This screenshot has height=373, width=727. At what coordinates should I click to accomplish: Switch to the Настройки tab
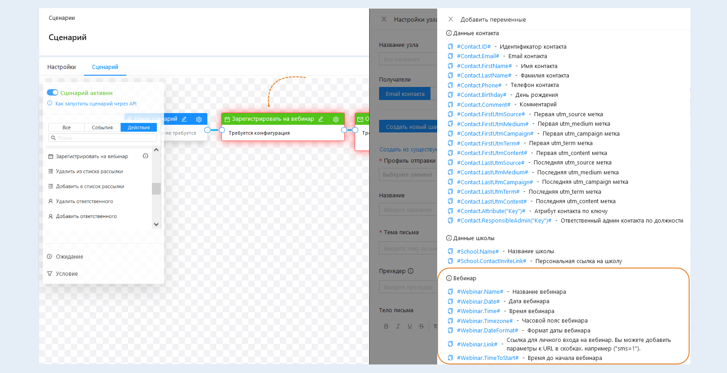click(61, 67)
